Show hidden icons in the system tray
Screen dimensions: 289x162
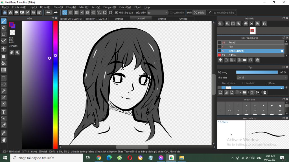[233, 158]
